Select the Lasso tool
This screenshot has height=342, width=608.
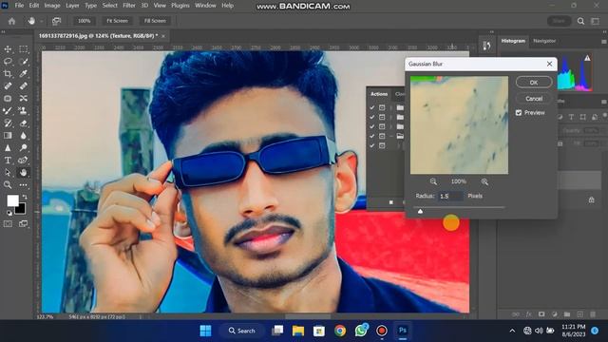[8, 62]
